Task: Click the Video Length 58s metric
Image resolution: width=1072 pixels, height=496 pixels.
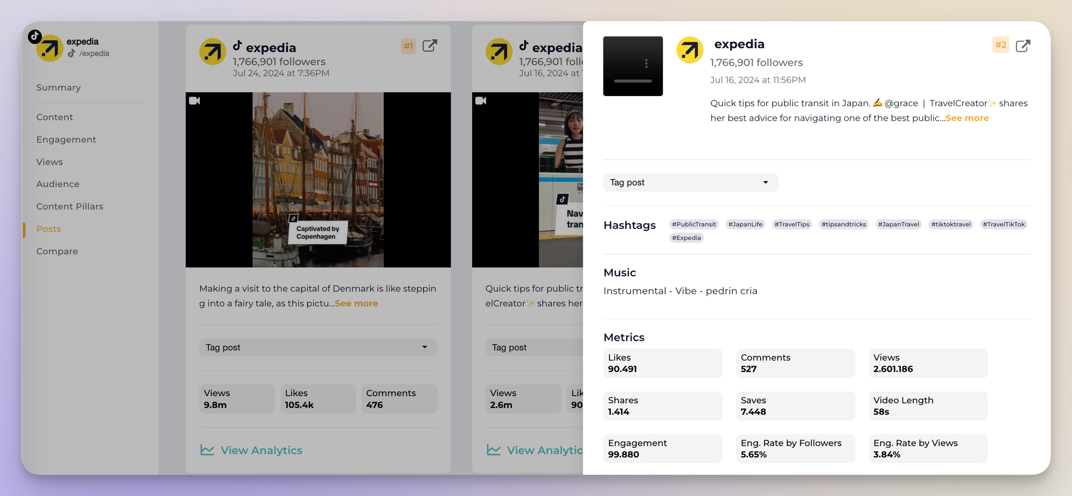Action: click(928, 406)
